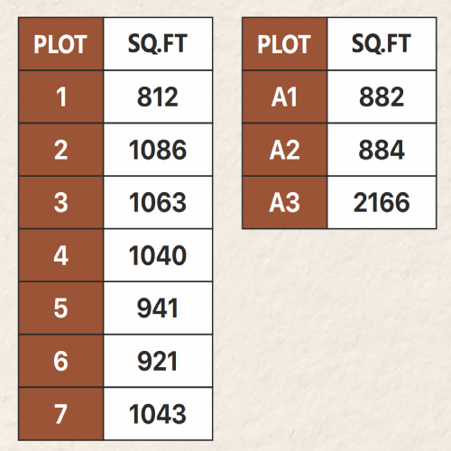Click the left table PLOT header
This screenshot has width=451, height=451.
click(61, 44)
